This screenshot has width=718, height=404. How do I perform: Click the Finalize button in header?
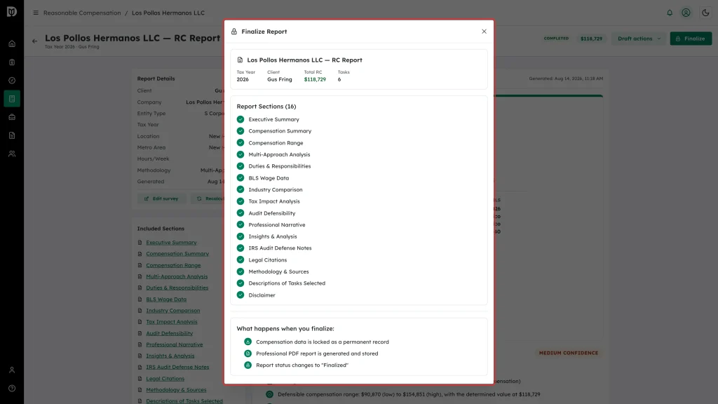(x=691, y=39)
